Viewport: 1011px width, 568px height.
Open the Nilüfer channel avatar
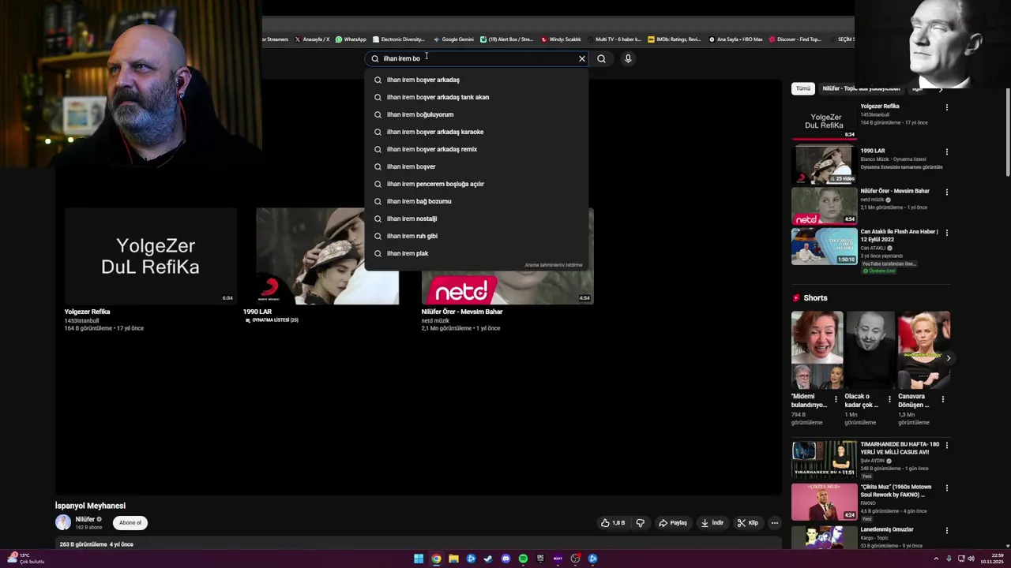point(63,522)
